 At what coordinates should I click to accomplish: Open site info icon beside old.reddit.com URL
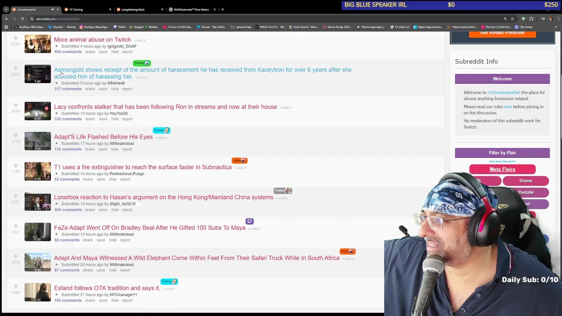click(x=32, y=19)
